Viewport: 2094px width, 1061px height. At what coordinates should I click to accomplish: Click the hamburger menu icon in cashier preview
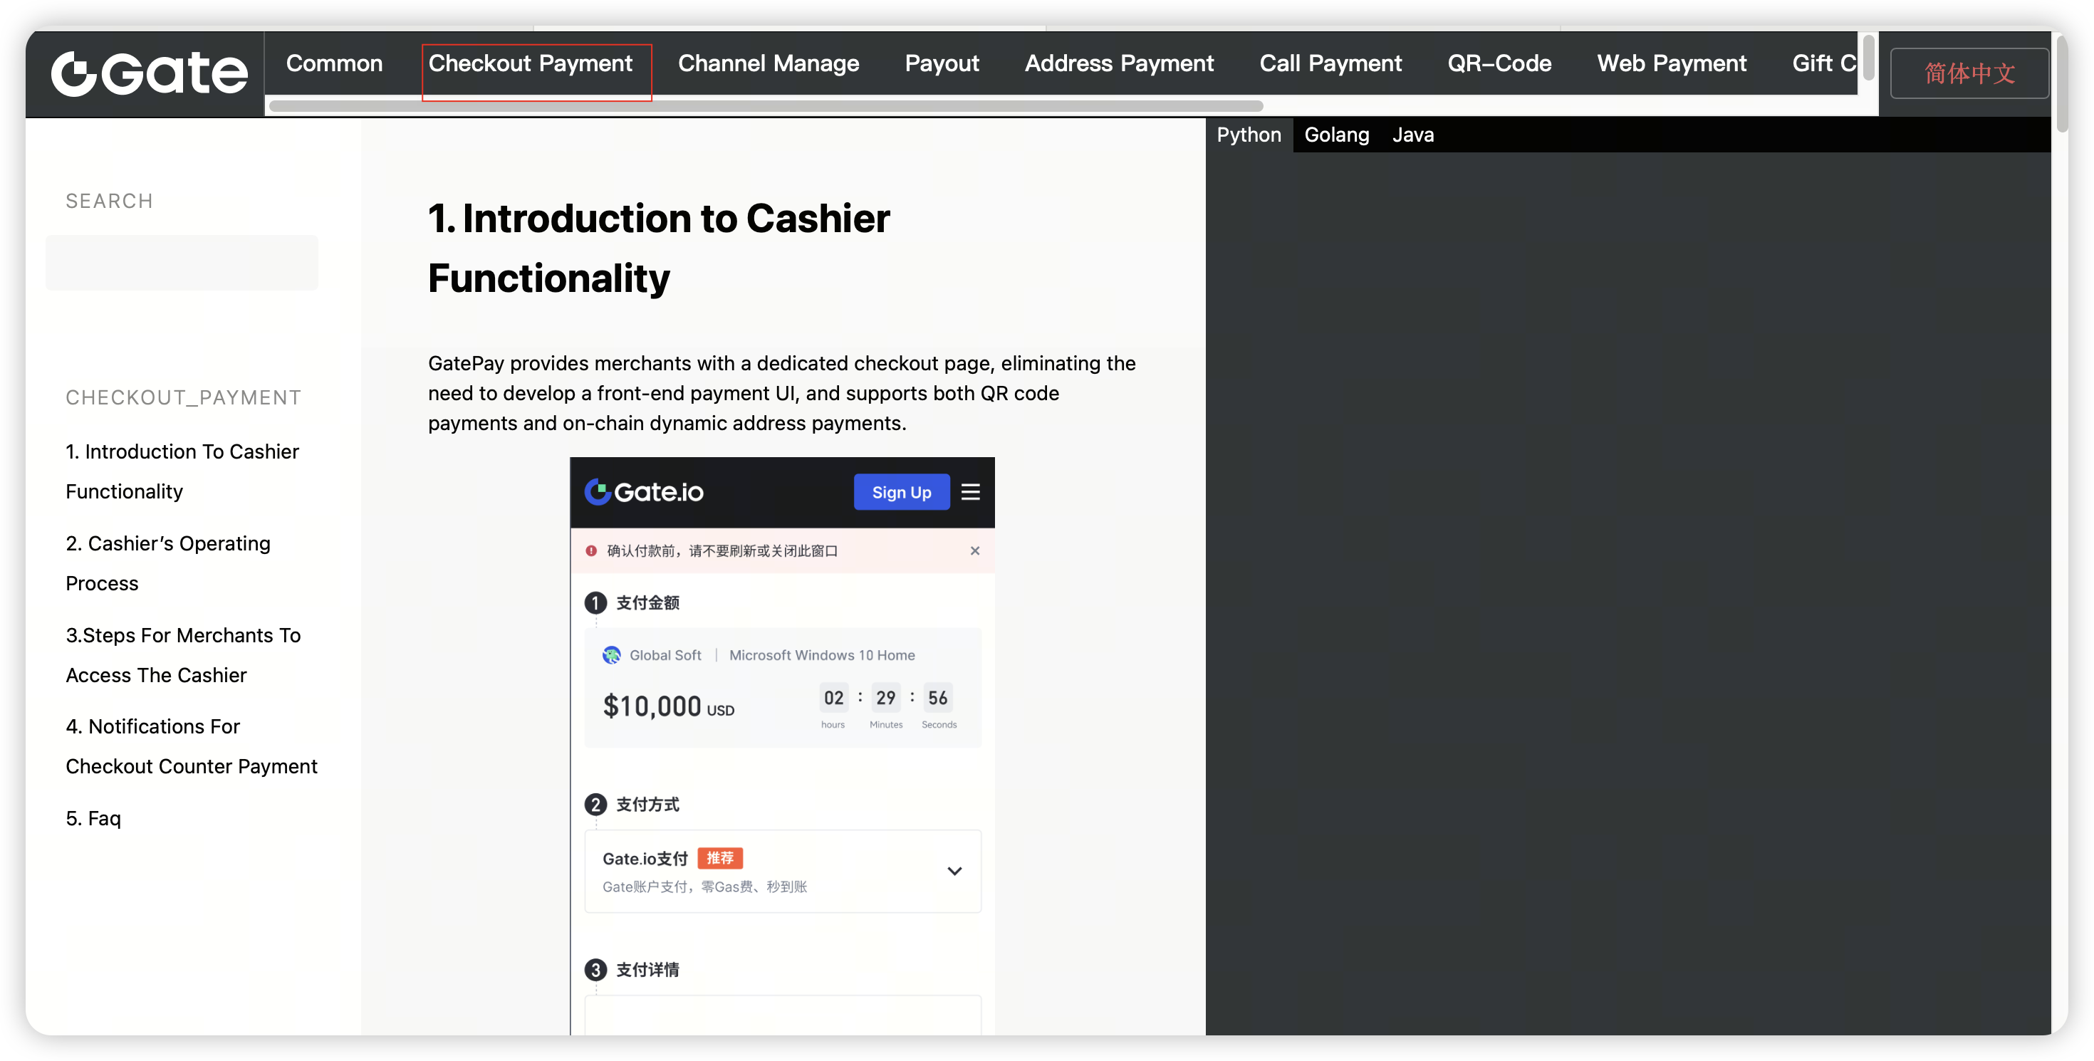[970, 492]
